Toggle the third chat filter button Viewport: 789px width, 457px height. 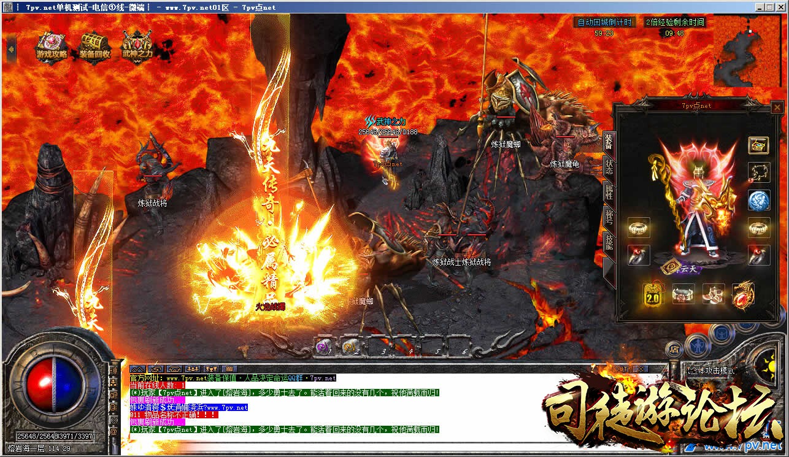pyautogui.click(x=174, y=369)
